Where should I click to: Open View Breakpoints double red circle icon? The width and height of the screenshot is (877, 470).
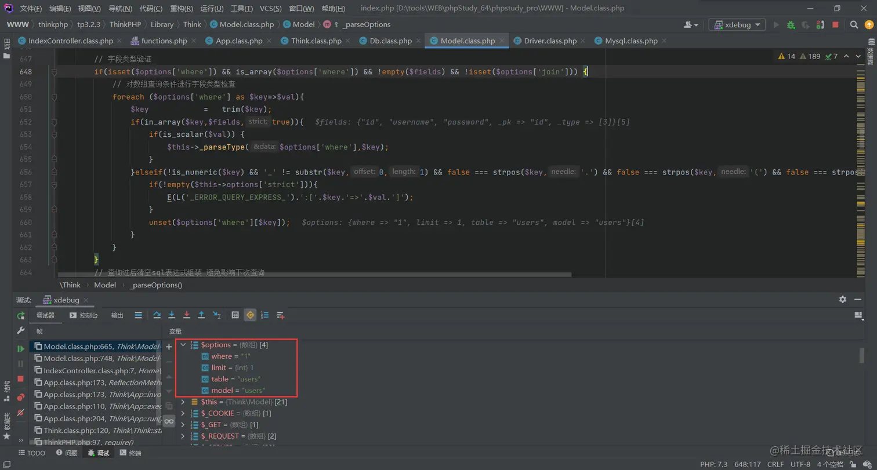[x=21, y=397]
